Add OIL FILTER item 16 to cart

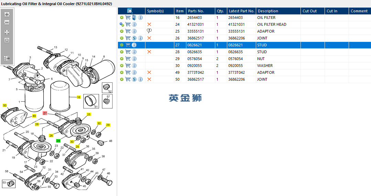[128, 18]
